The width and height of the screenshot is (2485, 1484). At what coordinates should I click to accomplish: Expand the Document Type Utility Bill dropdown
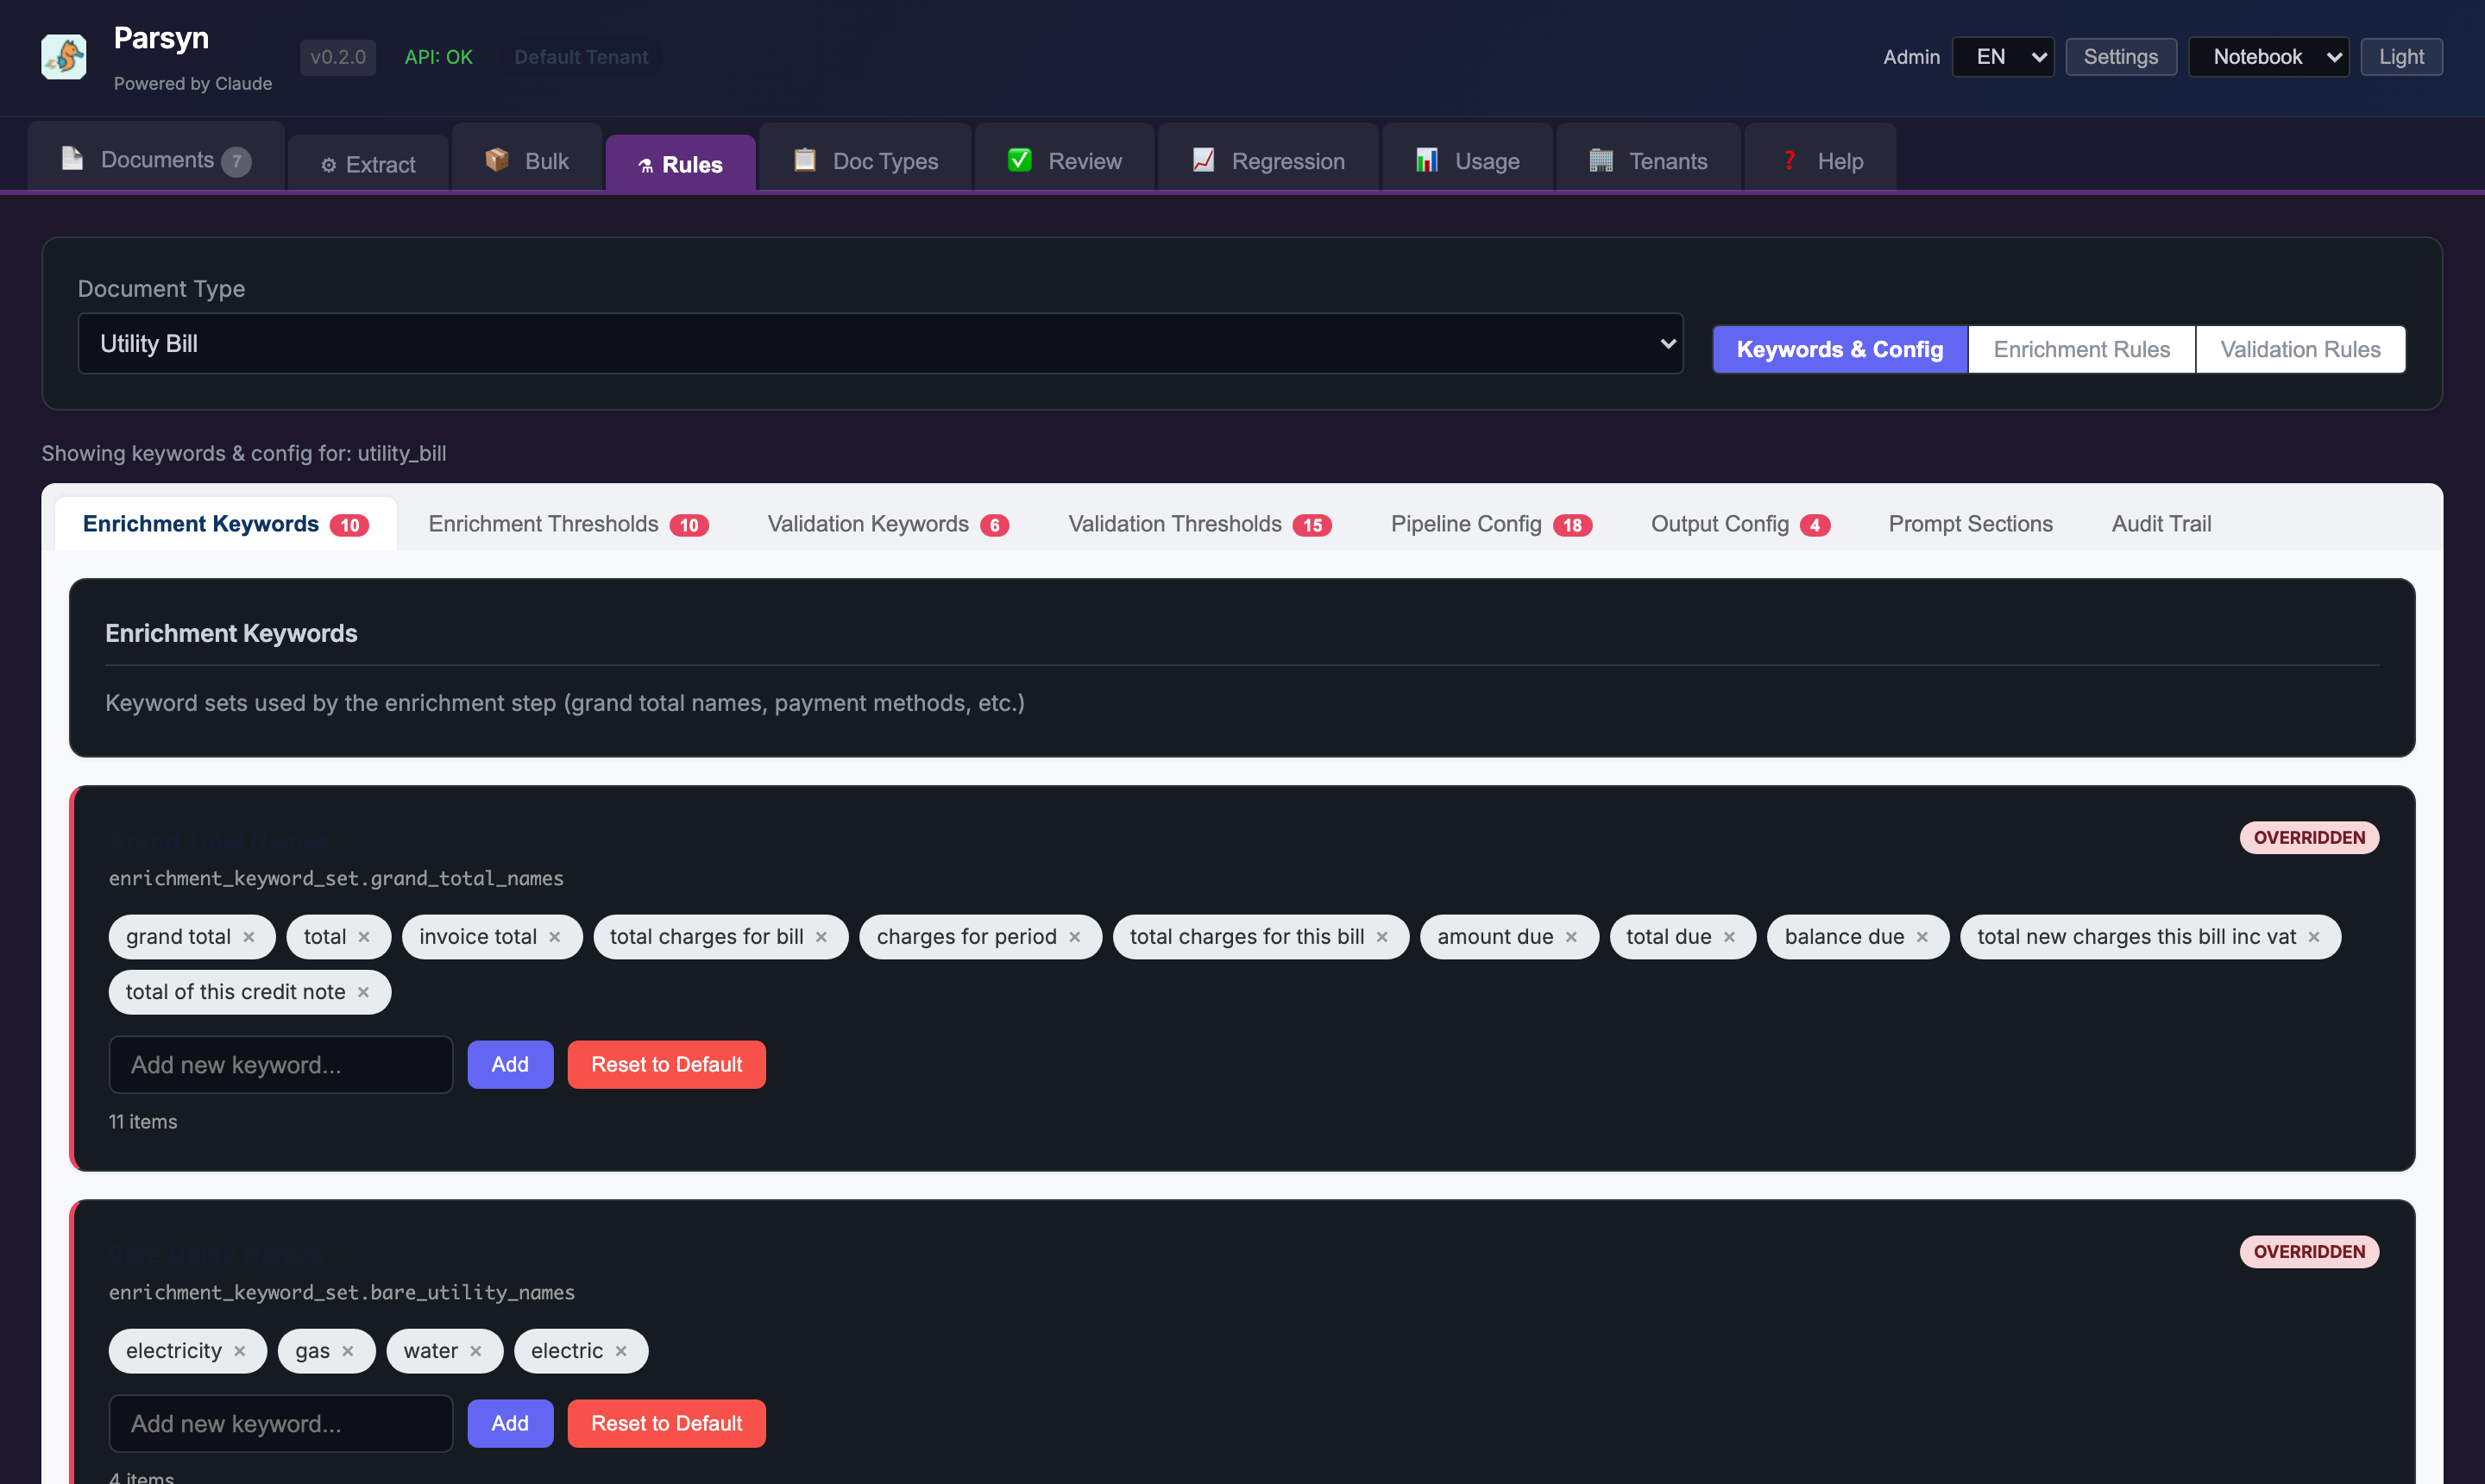pos(881,344)
